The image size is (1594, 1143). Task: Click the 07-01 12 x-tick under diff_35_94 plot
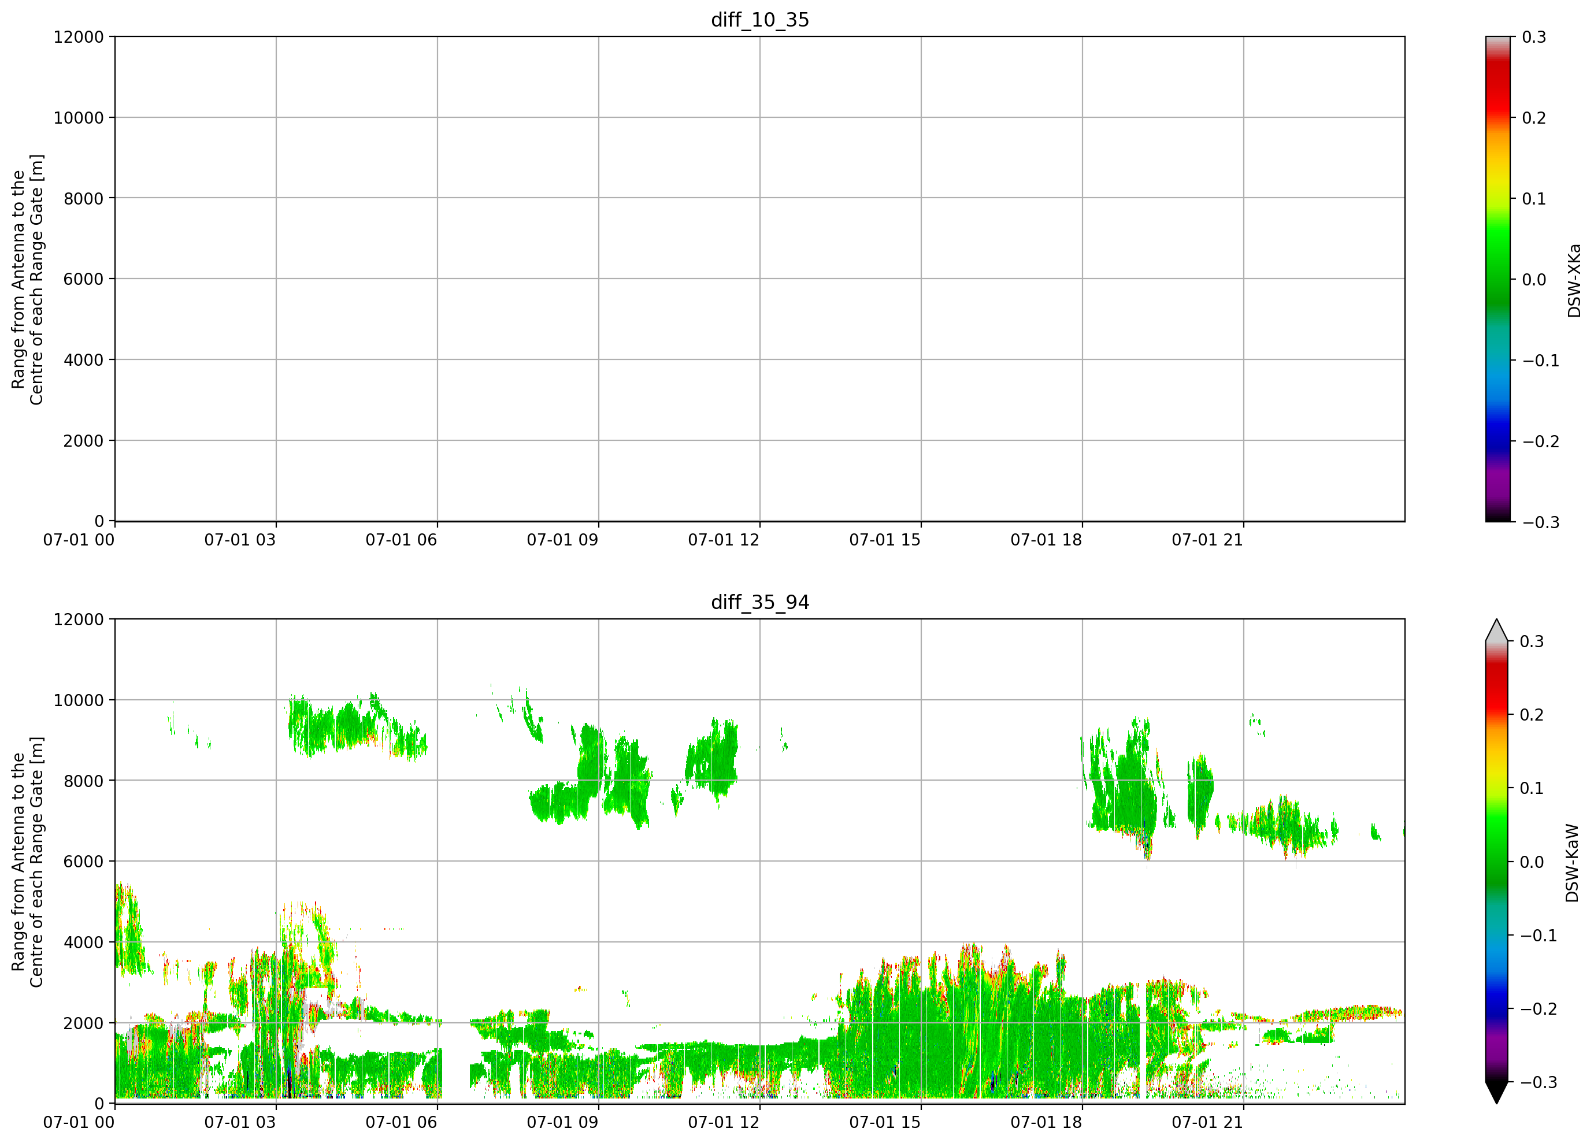click(x=724, y=1123)
